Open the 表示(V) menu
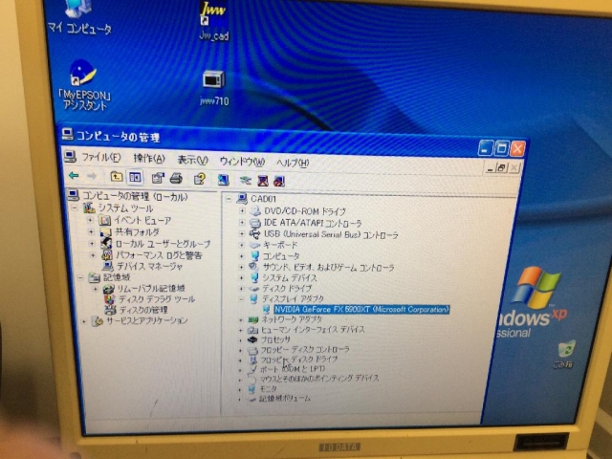This screenshot has height=459, width=612. (x=192, y=160)
